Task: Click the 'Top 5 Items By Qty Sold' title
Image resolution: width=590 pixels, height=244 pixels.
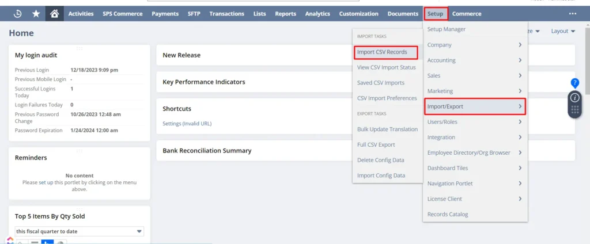Action: [50, 216]
